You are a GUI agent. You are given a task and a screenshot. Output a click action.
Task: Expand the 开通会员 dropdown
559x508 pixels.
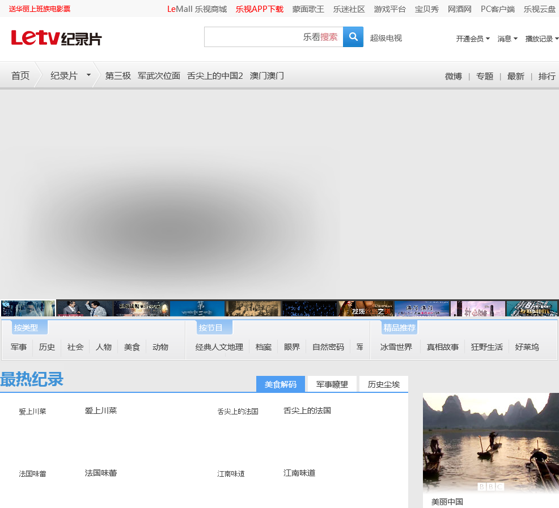[x=473, y=39]
